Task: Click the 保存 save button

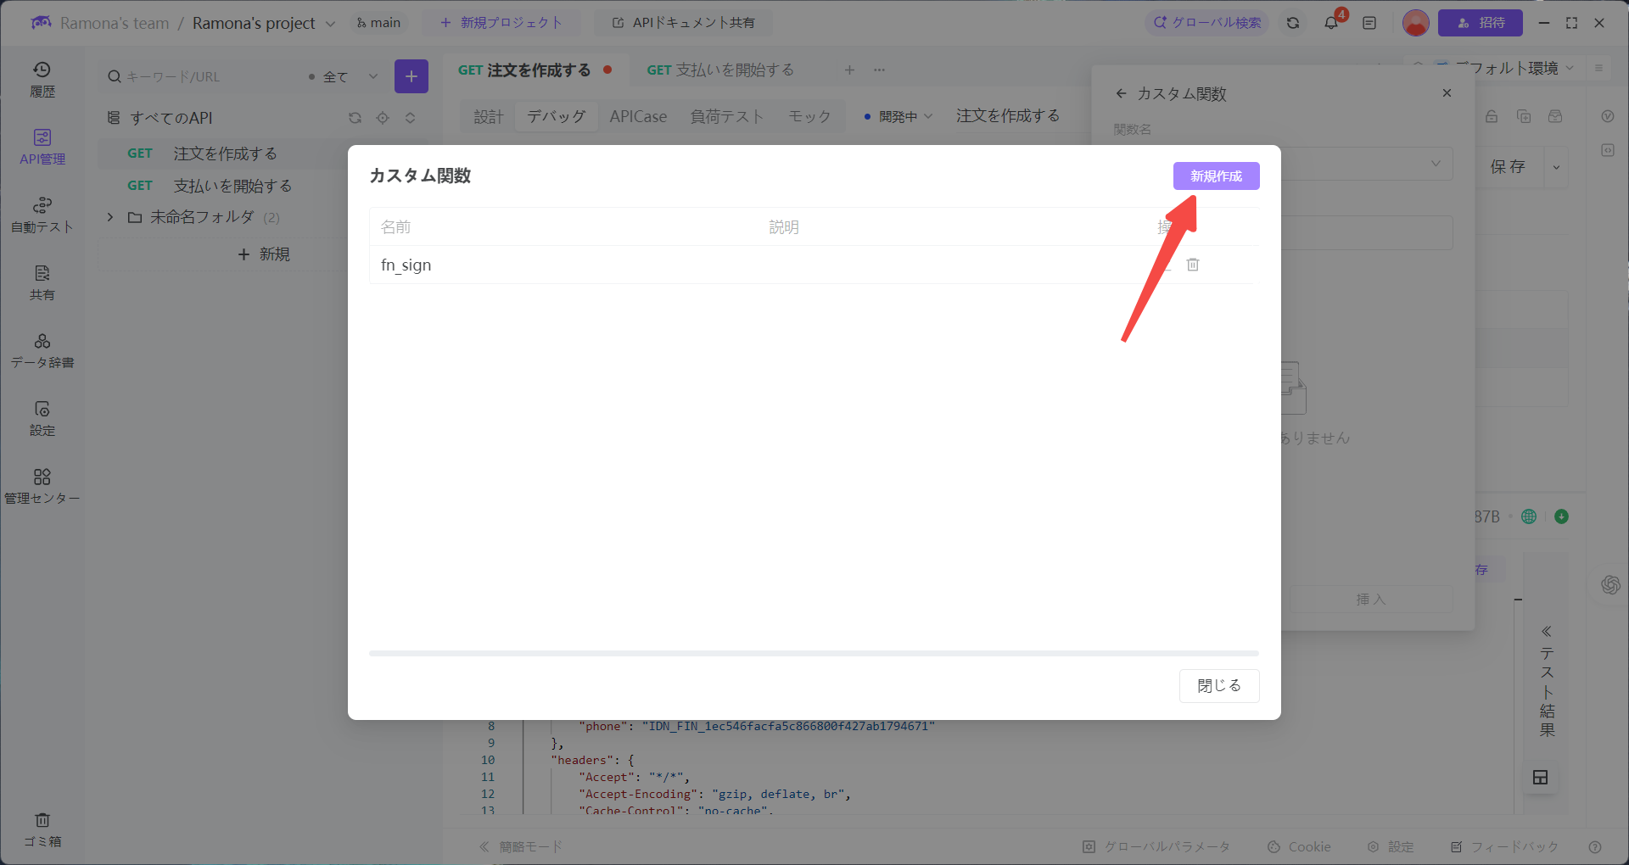Action: [x=1508, y=167]
